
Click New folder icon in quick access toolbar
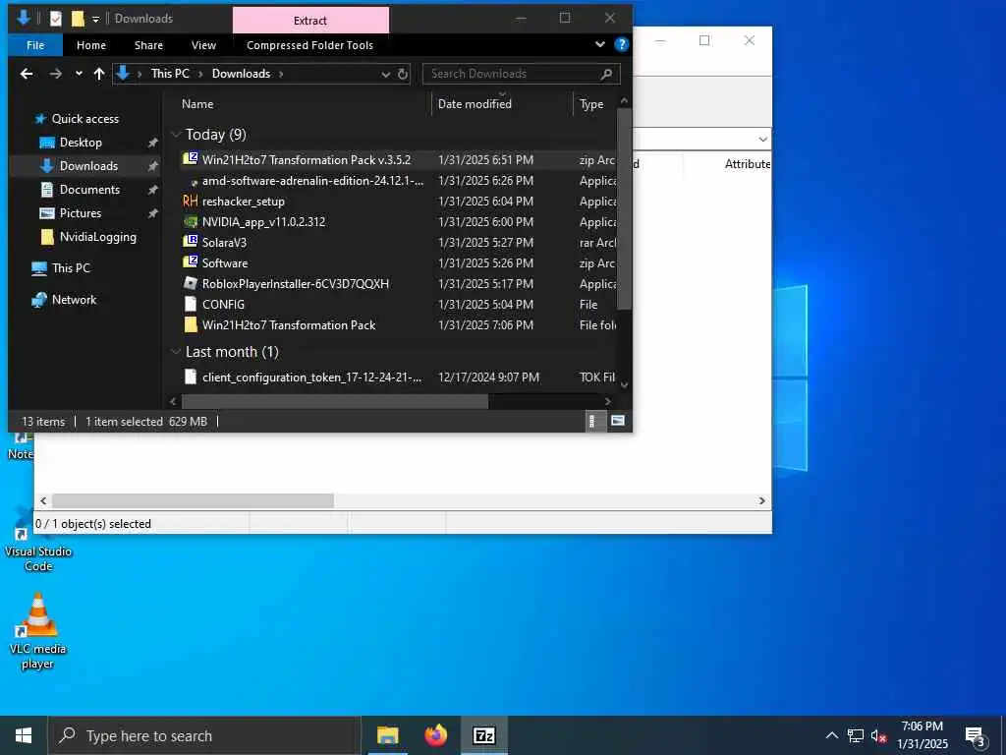click(78, 19)
